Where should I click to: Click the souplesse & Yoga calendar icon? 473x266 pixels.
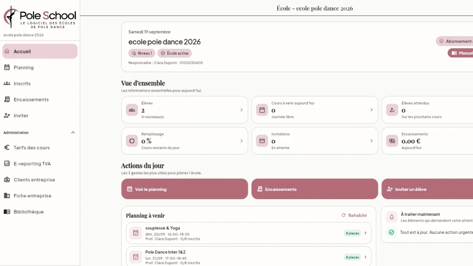[x=135, y=233]
